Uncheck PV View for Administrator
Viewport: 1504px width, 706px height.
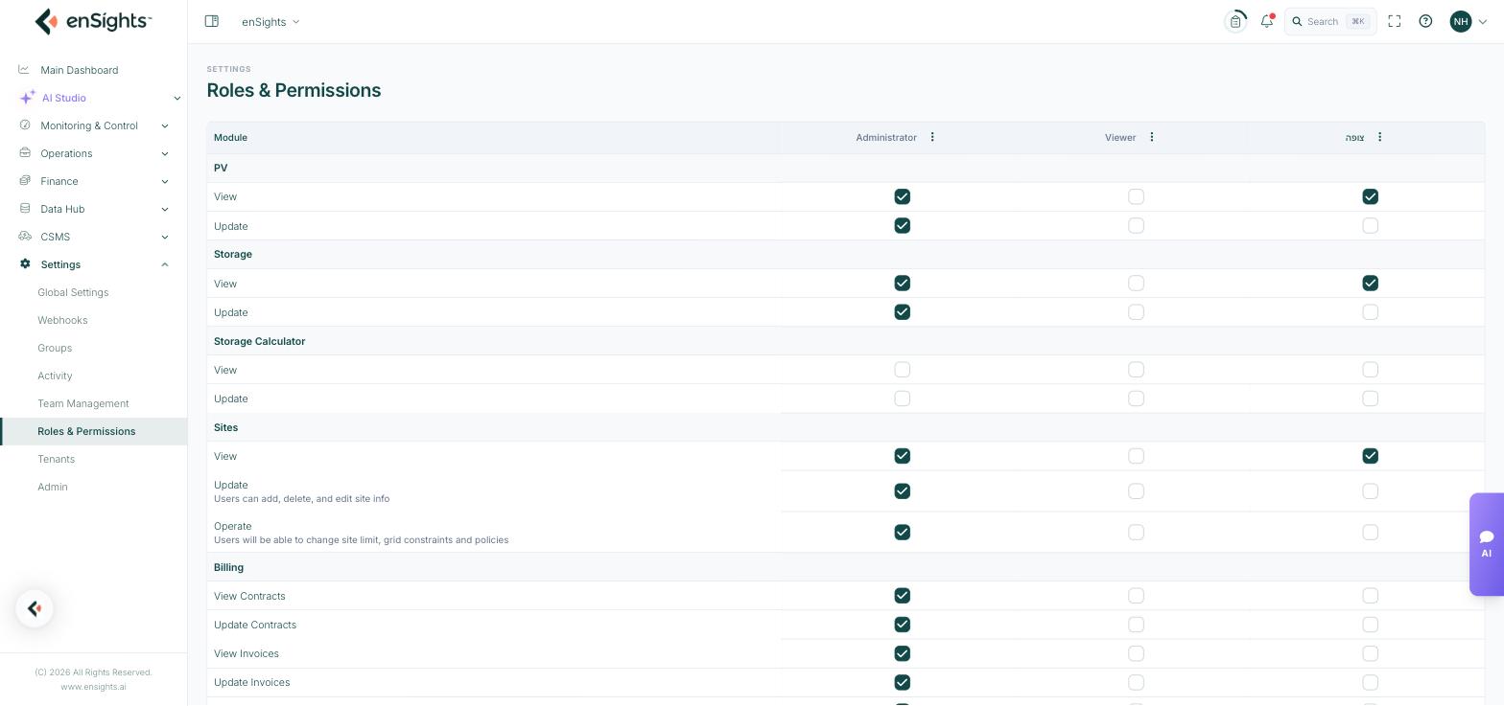(902, 196)
